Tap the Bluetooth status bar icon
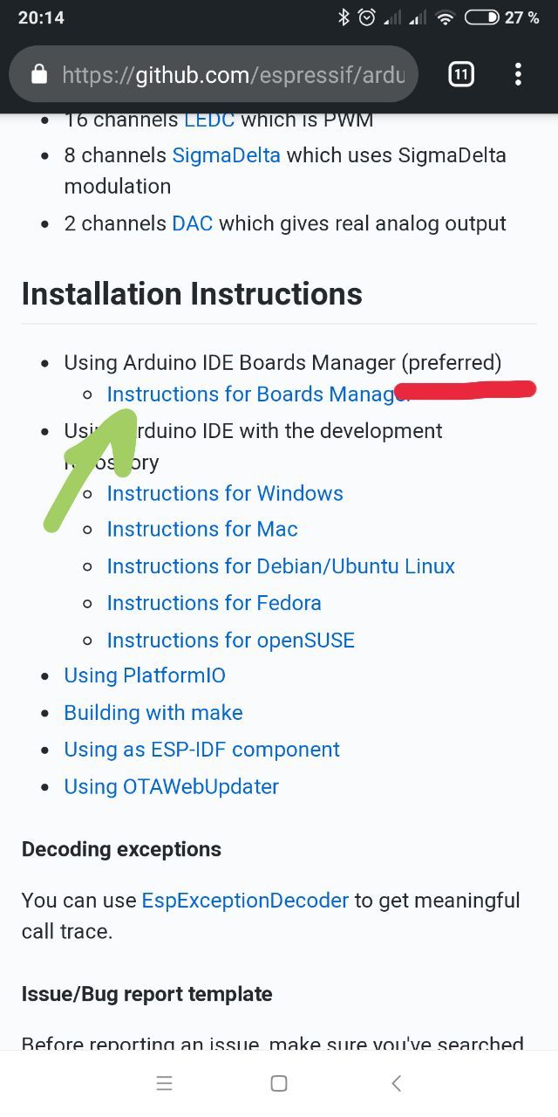 click(344, 17)
